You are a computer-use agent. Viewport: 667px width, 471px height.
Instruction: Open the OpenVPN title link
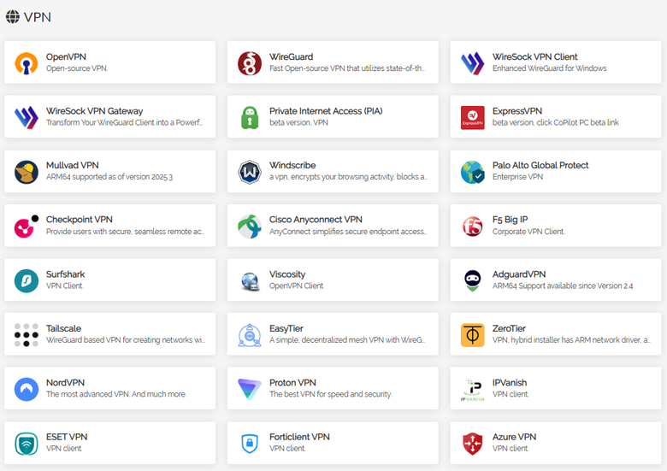[x=66, y=57]
